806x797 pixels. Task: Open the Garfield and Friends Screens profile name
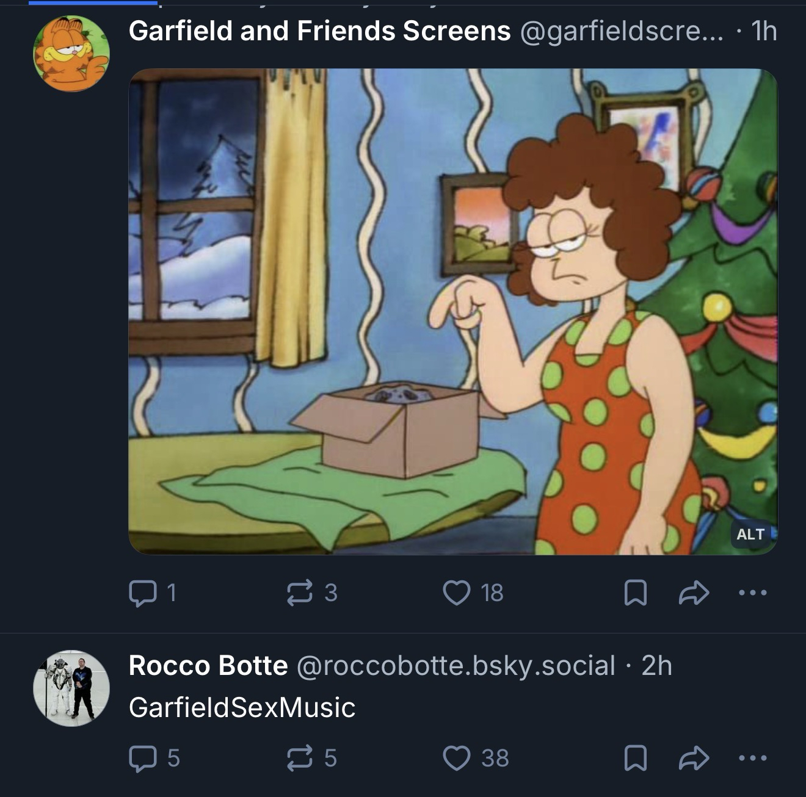pos(319,31)
